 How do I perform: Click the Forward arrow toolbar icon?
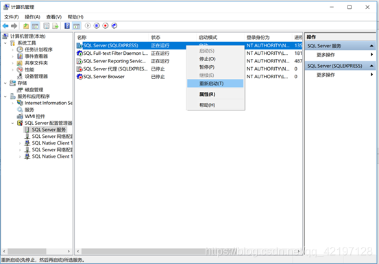click(x=14, y=25)
